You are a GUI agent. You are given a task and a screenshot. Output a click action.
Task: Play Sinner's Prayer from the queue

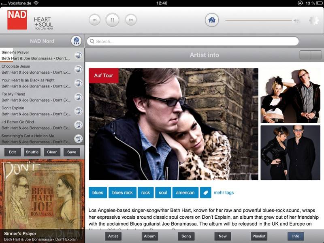[x=42, y=55]
